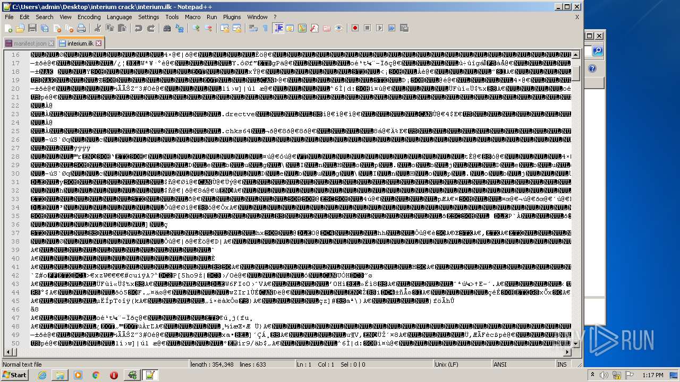This screenshot has width=680, height=382.
Task: Open the View menu
Action: 65,17
